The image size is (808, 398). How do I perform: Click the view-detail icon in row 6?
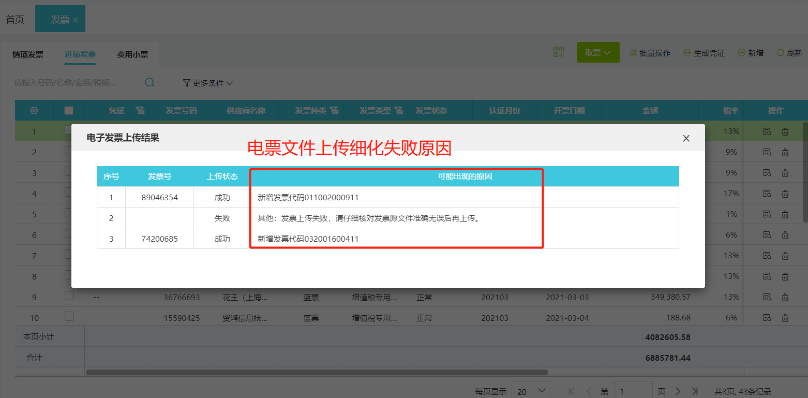tap(767, 235)
